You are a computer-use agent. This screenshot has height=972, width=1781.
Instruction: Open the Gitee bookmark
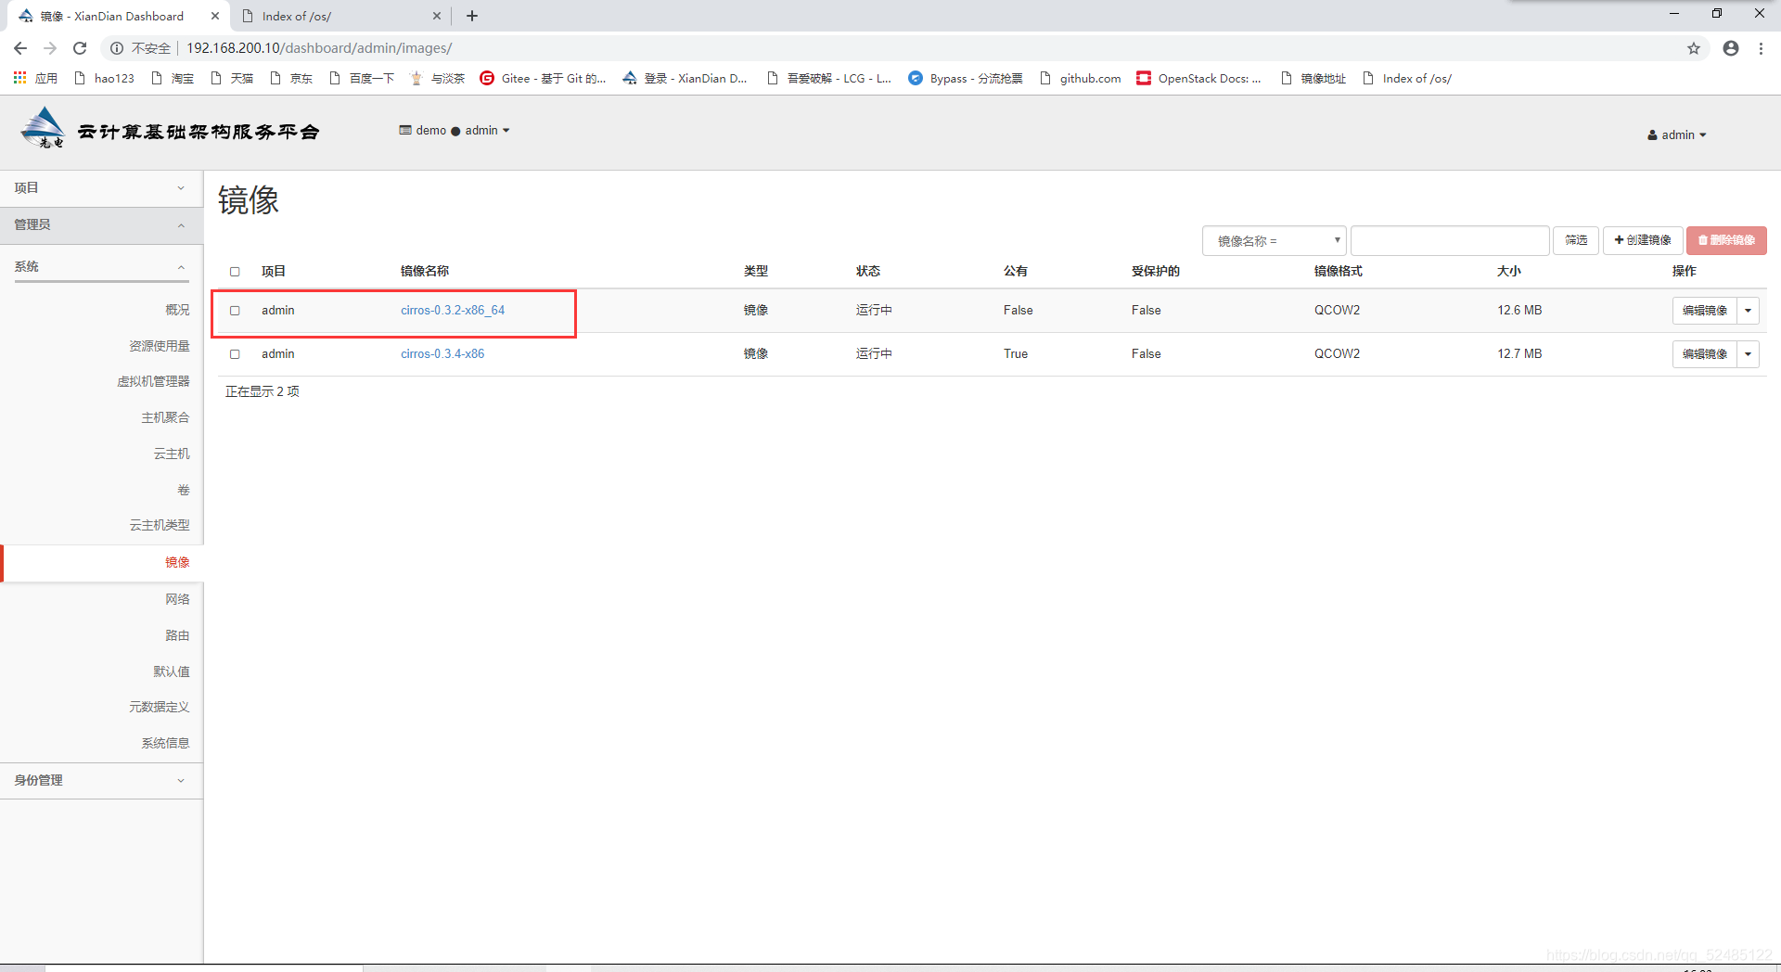click(543, 78)
